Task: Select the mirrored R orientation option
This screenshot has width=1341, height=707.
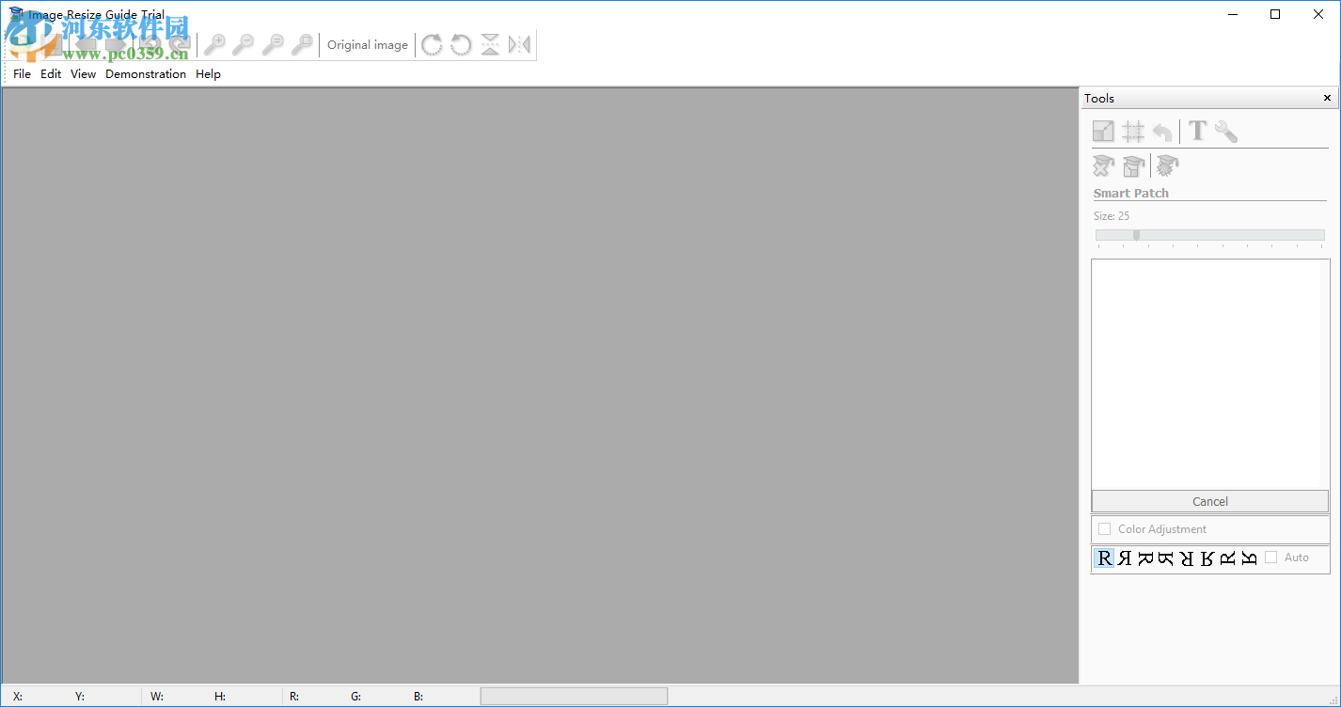Action: [1125, 557]
